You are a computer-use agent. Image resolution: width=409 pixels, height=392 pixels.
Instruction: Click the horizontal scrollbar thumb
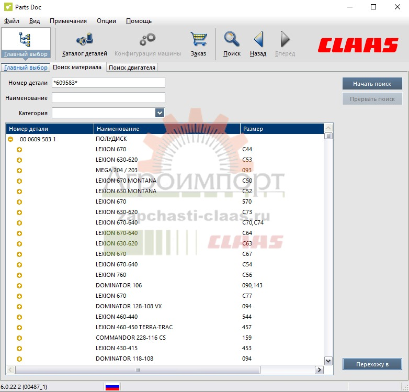tap(138, 370)
